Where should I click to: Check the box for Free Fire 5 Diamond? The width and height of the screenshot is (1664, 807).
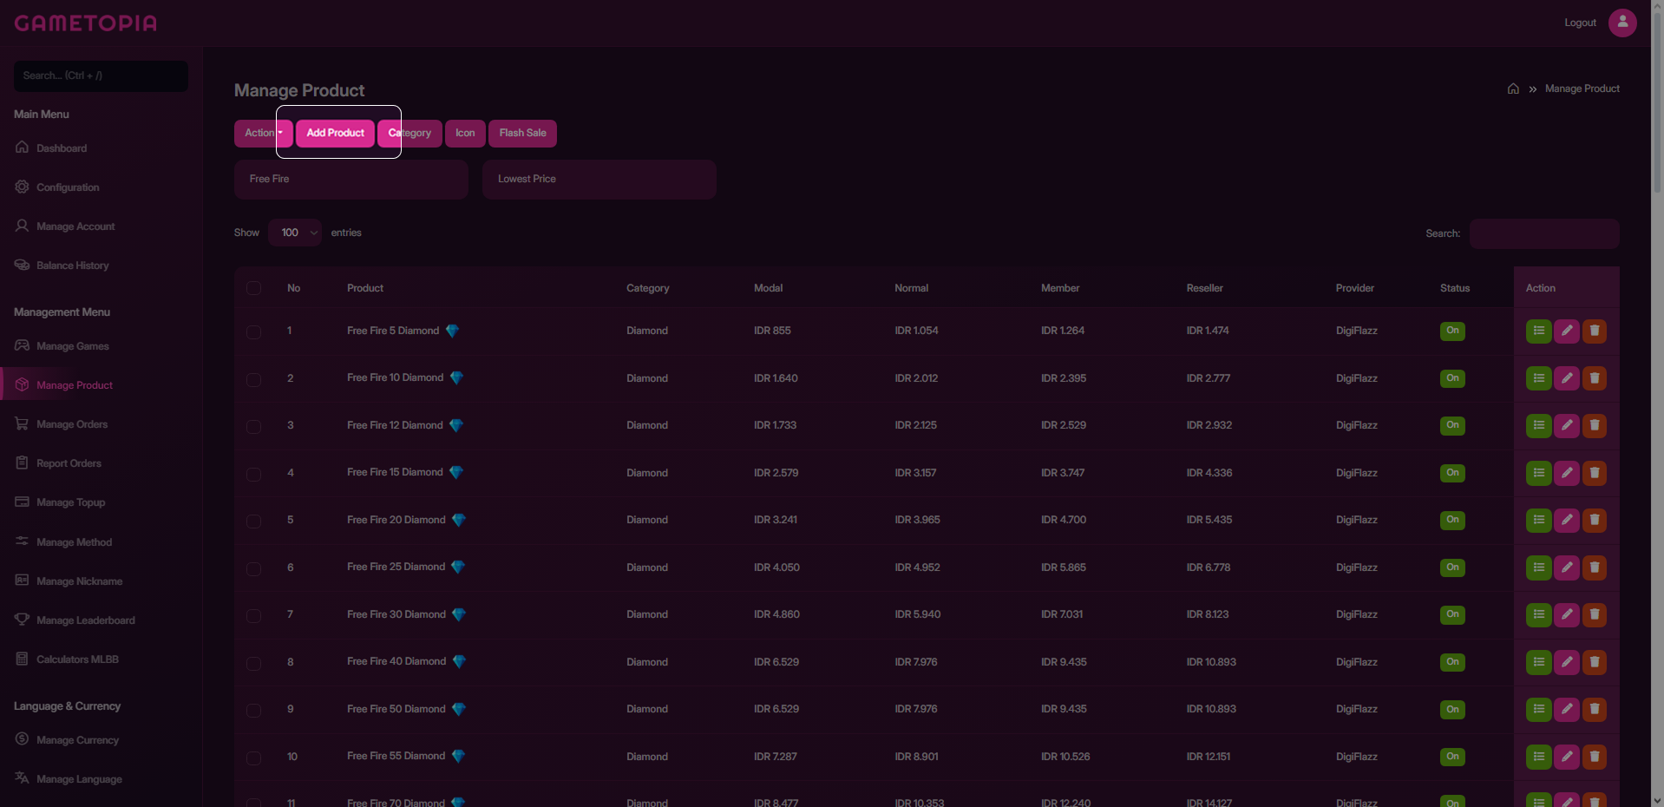[253, 331]
